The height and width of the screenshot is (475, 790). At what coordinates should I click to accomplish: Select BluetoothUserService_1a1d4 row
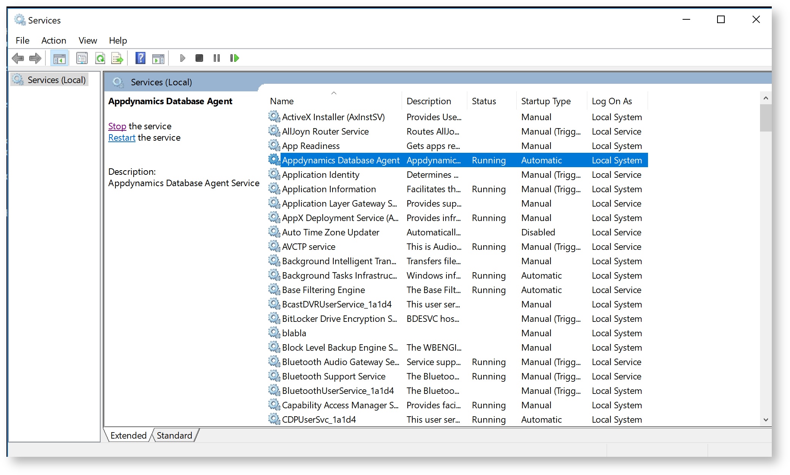[x=457, y=391]
